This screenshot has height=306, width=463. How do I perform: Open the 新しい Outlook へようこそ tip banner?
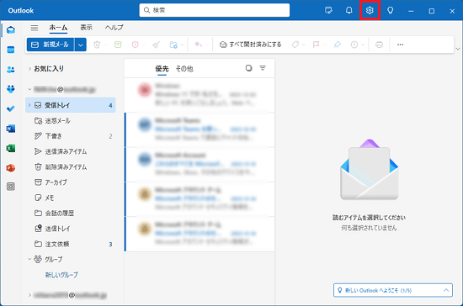click(393, 290)
